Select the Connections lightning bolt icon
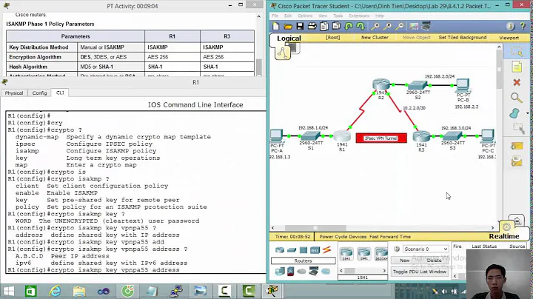The image size is (533, 299). (326, 250)
